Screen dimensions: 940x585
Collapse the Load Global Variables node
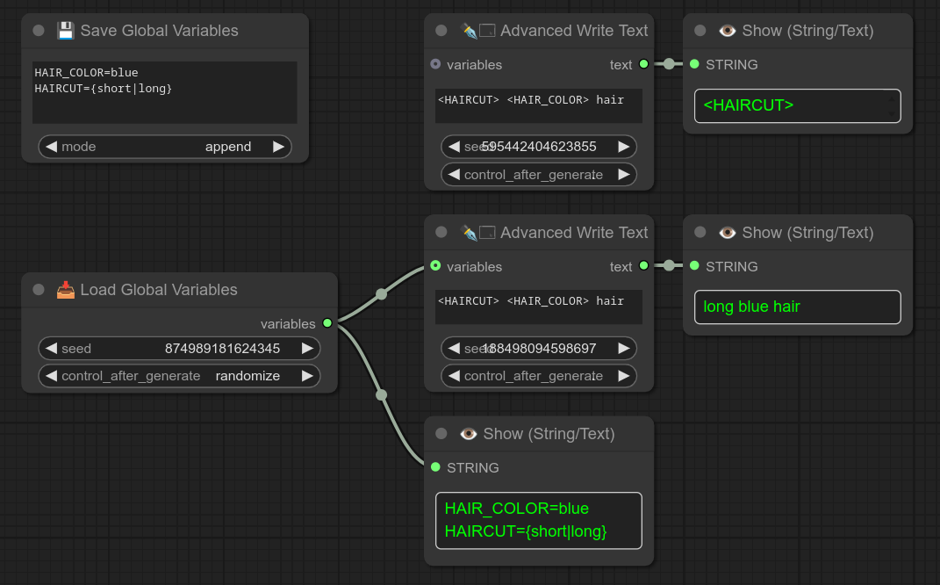click(39, 290)
